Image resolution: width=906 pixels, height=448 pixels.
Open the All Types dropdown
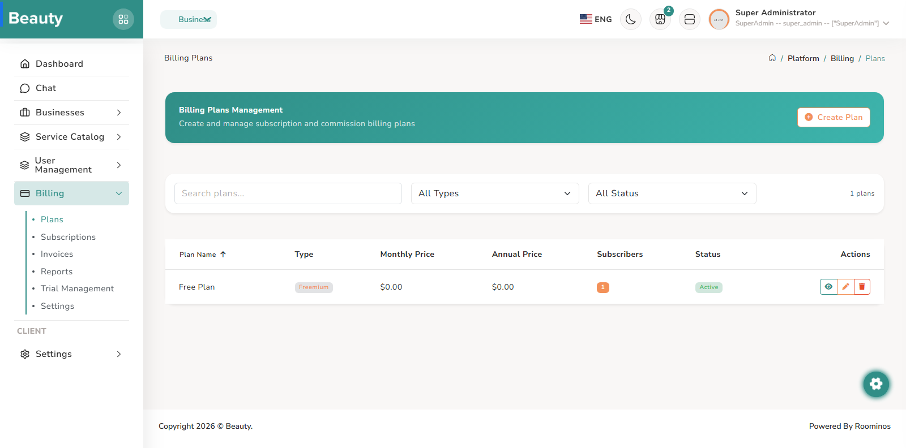pos(495,193)
